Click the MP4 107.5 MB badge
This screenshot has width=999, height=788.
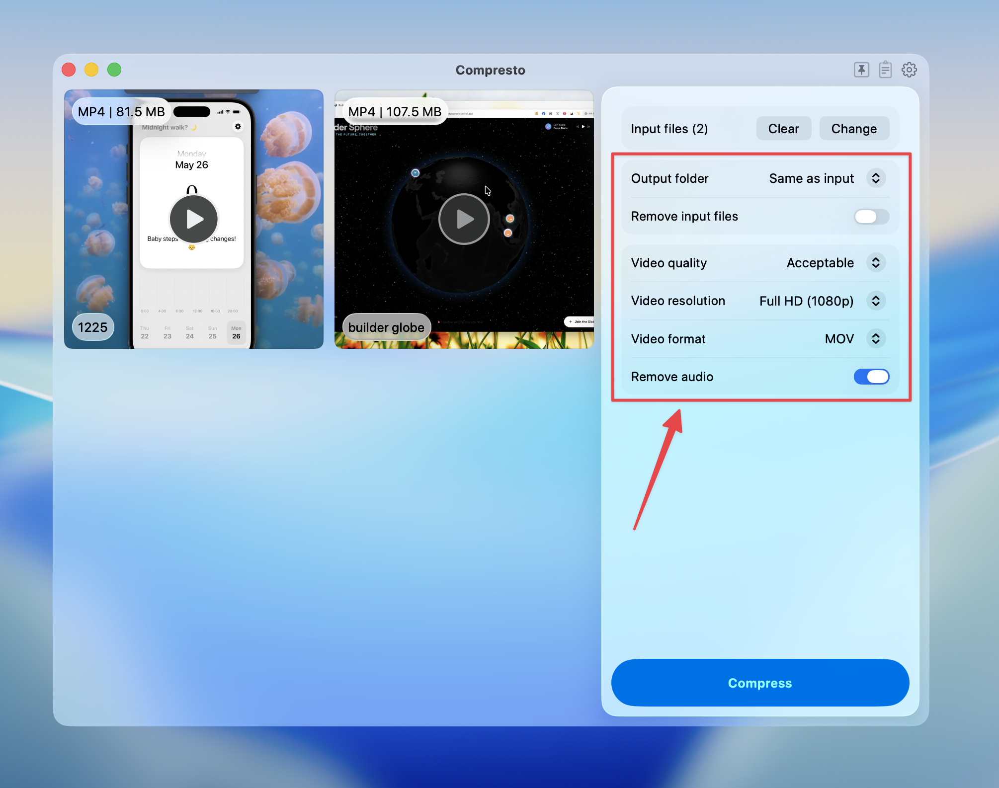[394, 111]
